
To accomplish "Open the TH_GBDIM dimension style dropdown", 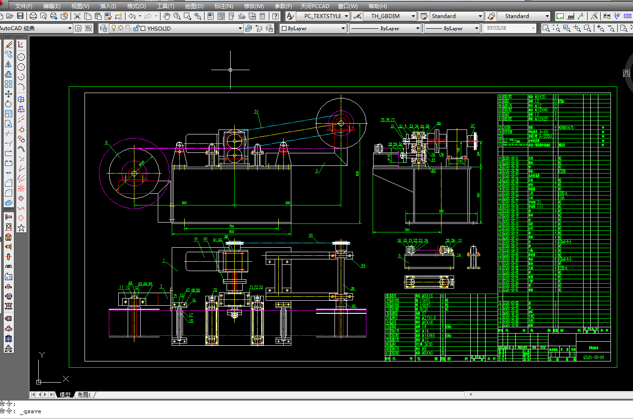I will click(x=413, y=16).
